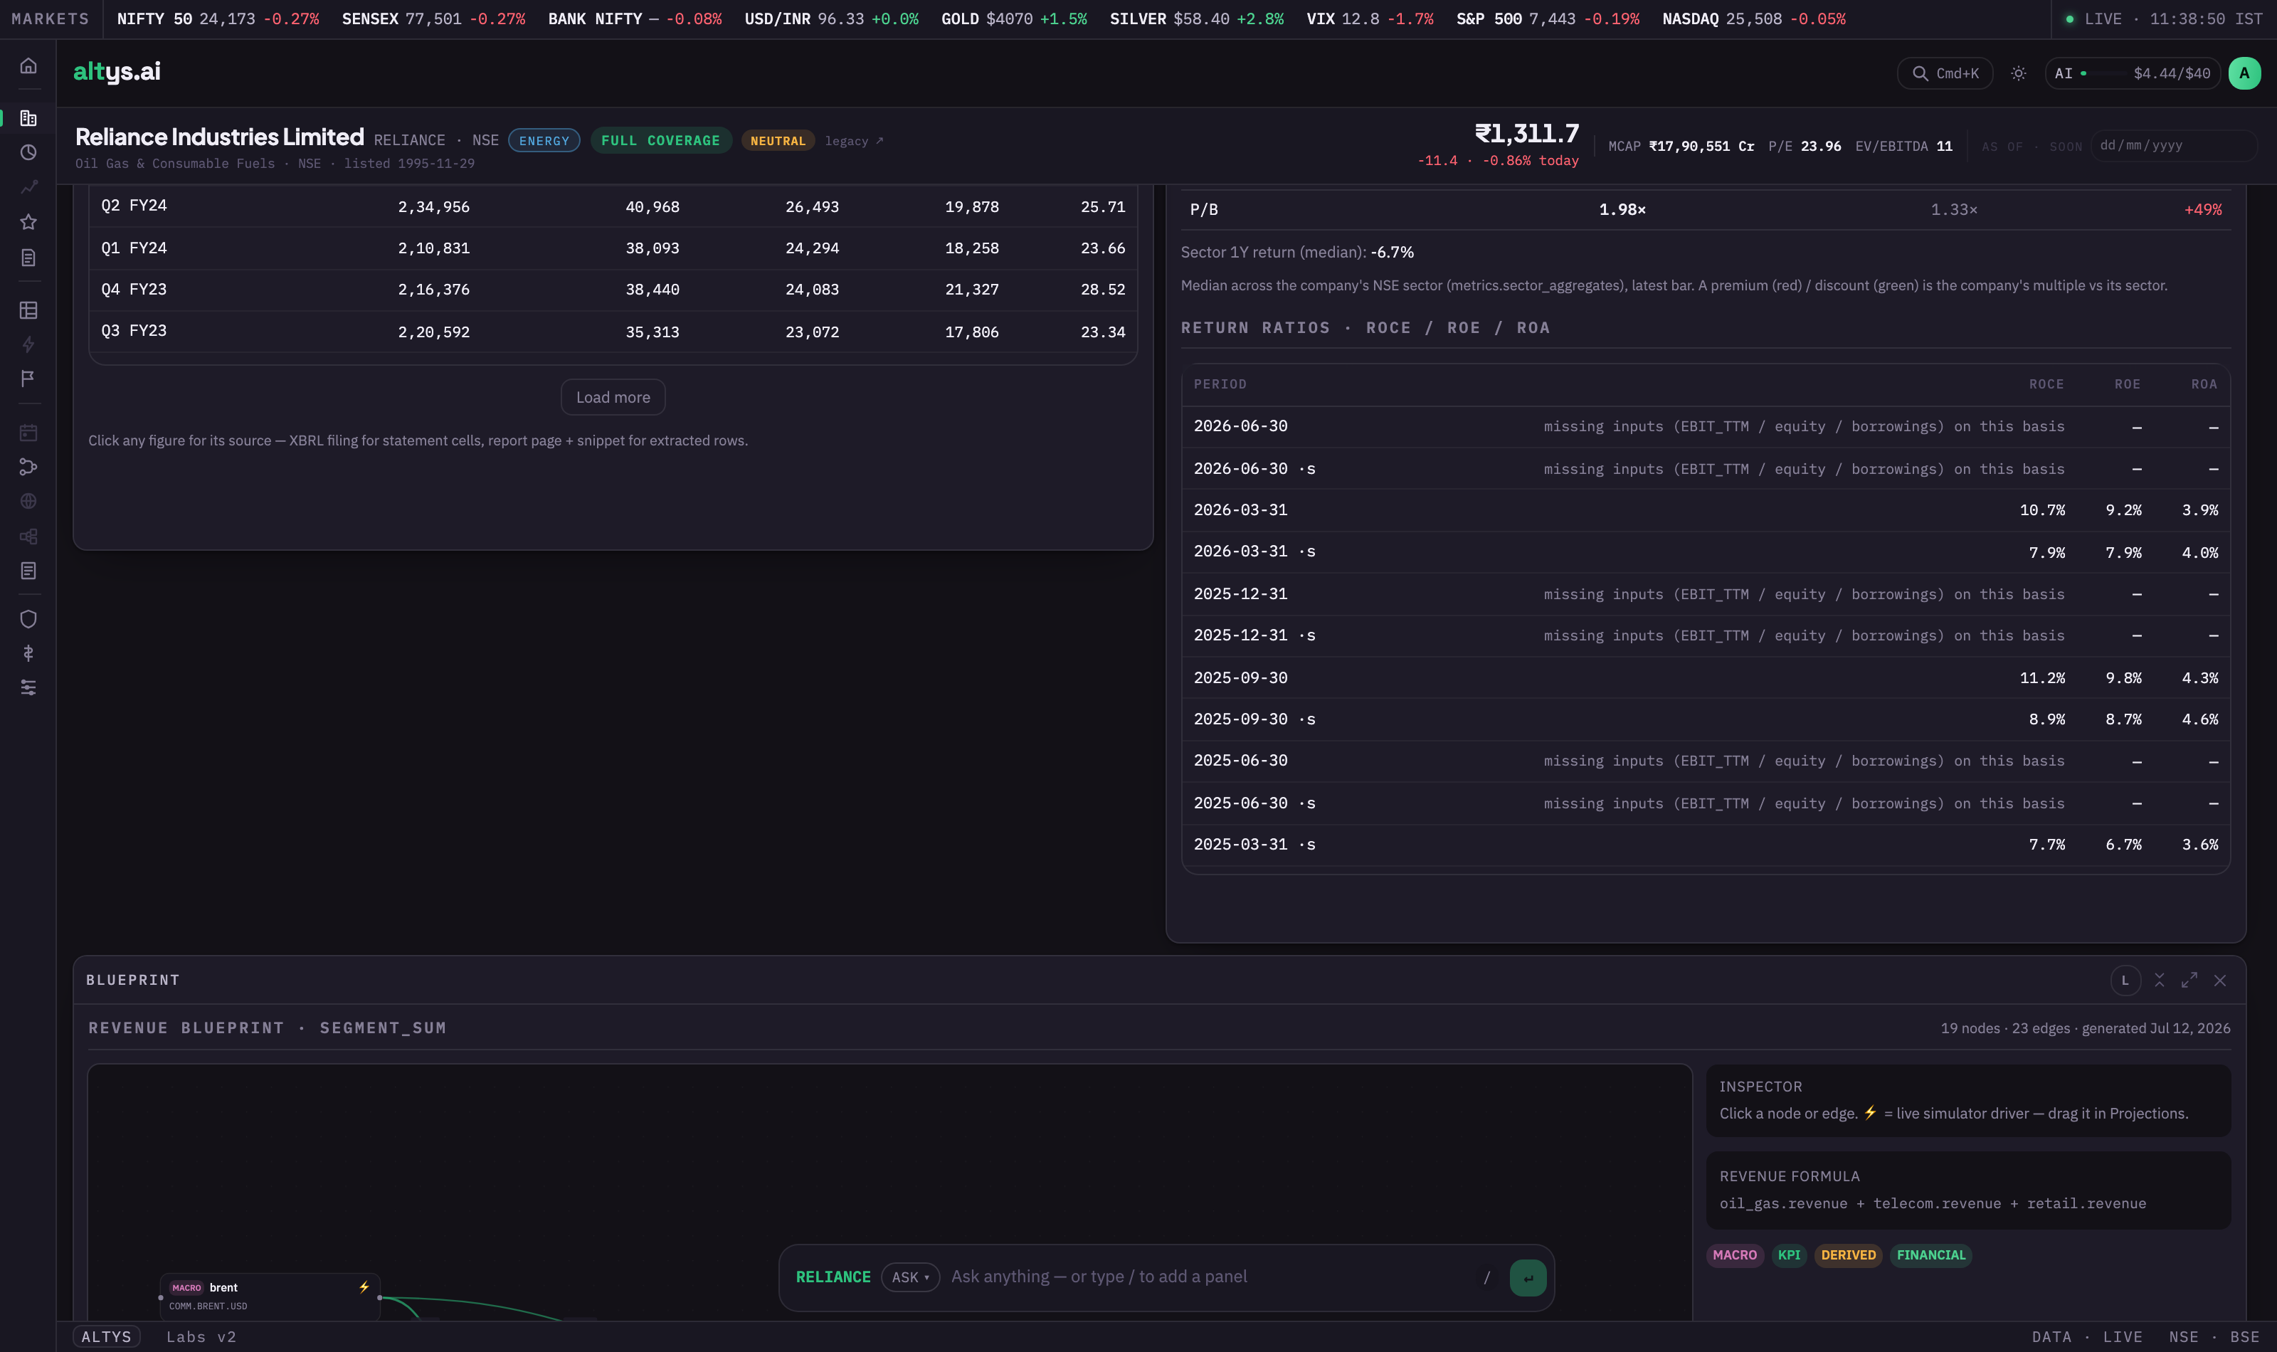Collapse the Blueprint panel
The height and width of the screenshot is (1352, 2277).
coord(2159,981)
